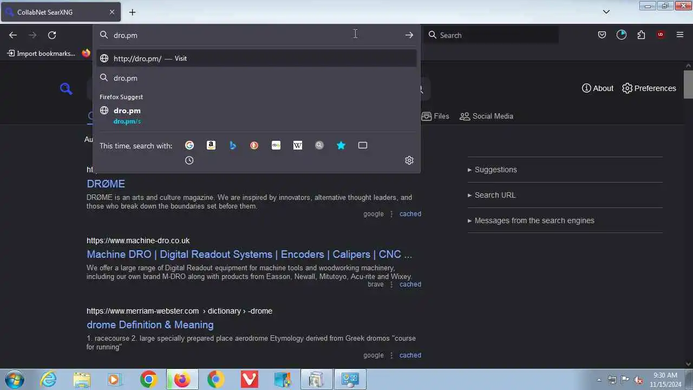Open the Windows Start menu
The width and height of the screenshot is (693, 390).
14,380
